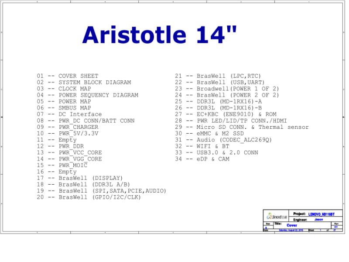Click "20 -- BrasWell (GPIO/I2C/CLK)" line
Viewport: 349px width, 262px height.
[x=89, y=197]
